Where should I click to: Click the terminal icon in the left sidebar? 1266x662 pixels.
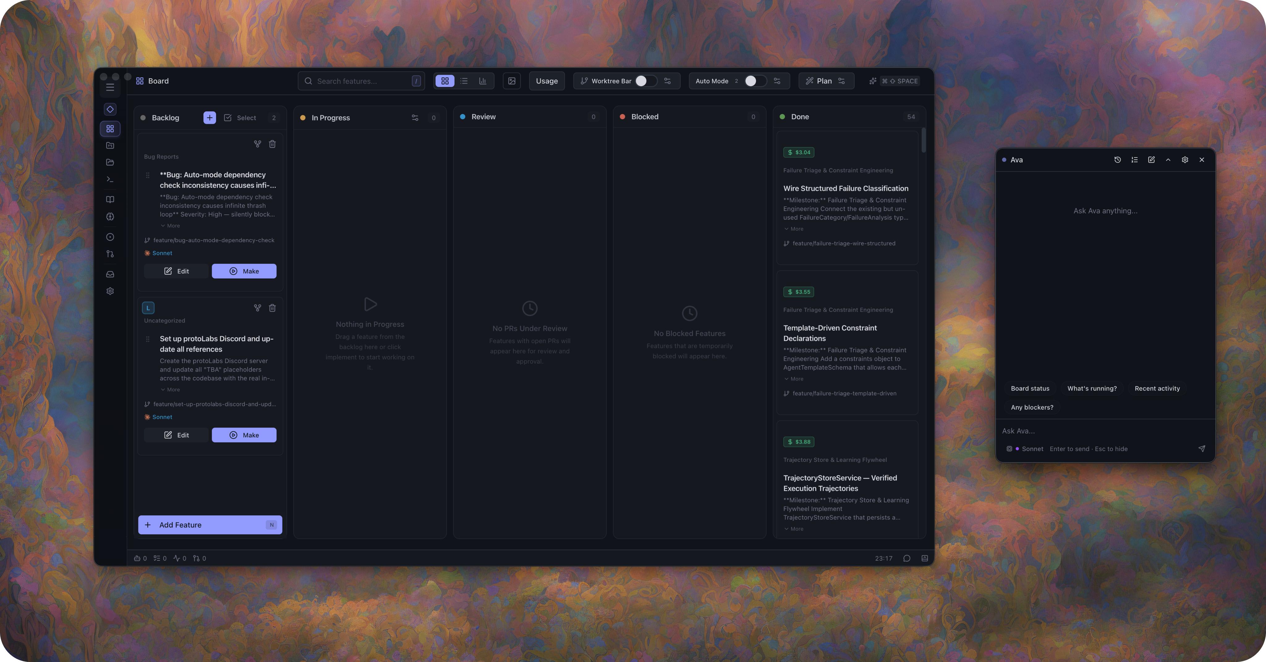click(110, 180)
